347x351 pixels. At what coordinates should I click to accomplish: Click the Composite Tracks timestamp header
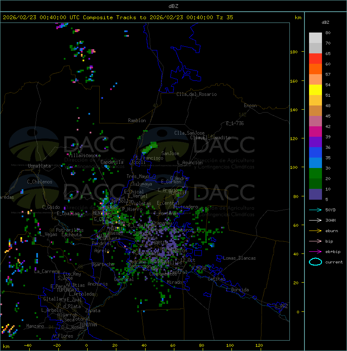point(118,18)
